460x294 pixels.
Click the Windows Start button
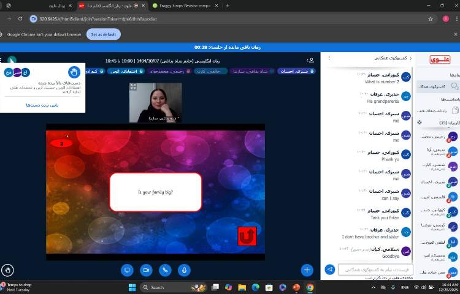132,287
